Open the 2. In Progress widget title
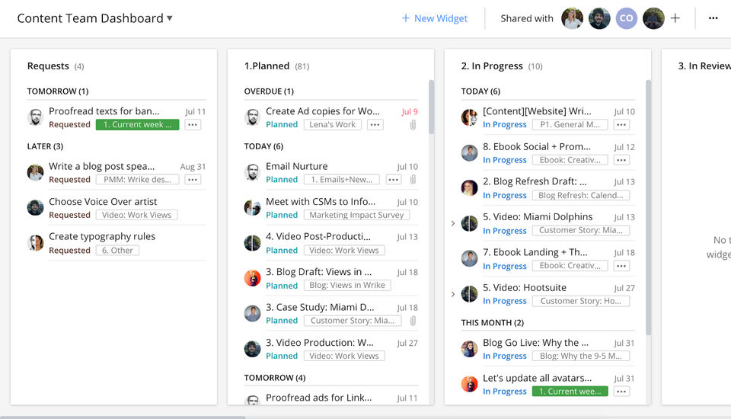This screenshot has width=731, height=419. tap(492, 66)
